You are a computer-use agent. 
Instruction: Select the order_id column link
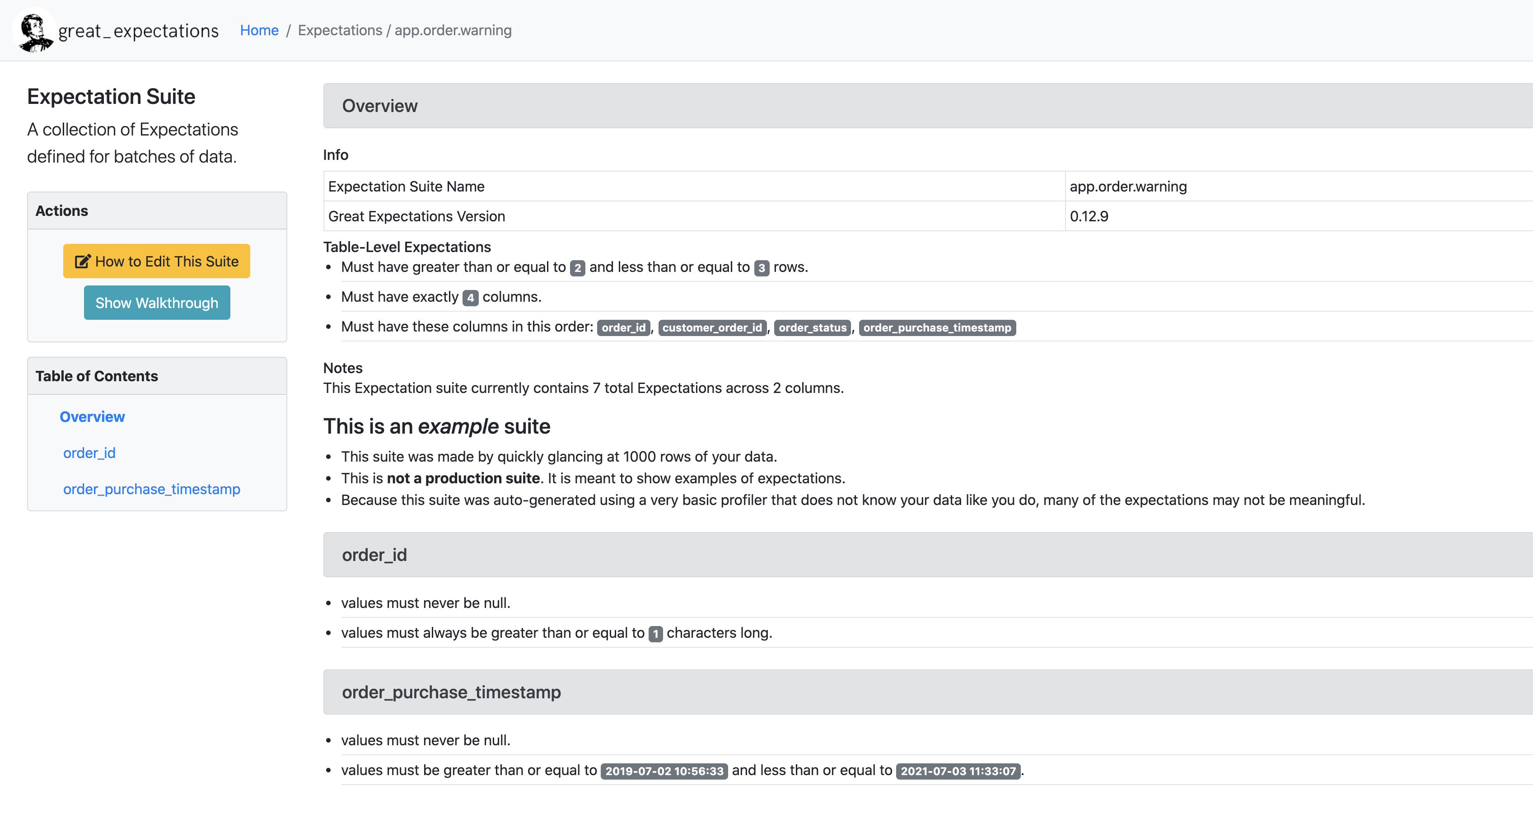(x=88, y=452)
